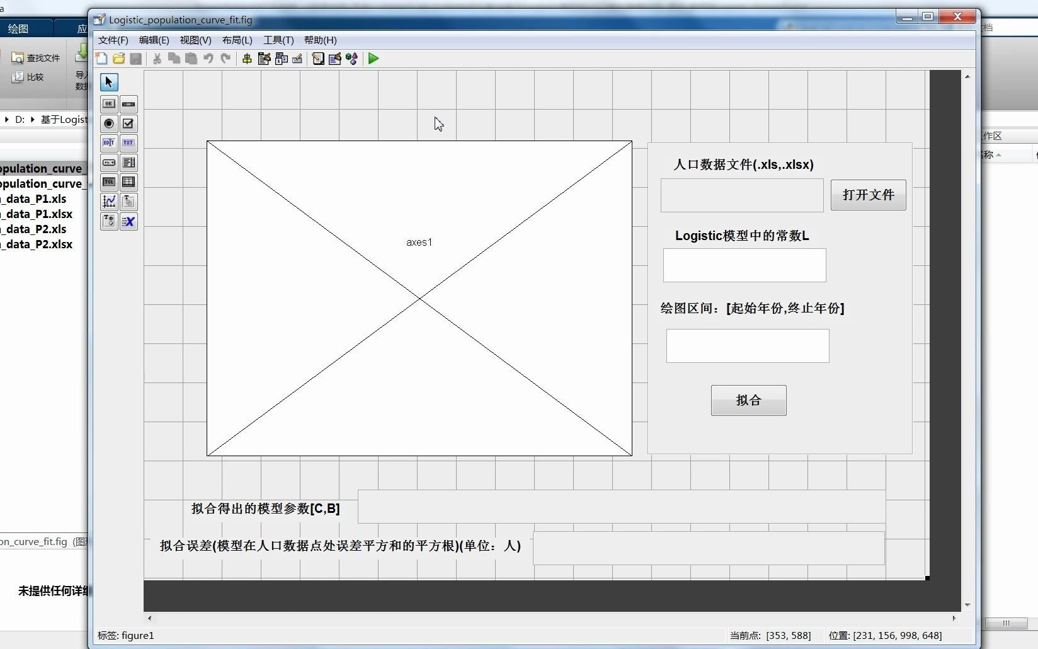Select the 打开文件 button in the layout
Image resolution: width=1038 pixels, height=649 pixels.
(869, 195)
